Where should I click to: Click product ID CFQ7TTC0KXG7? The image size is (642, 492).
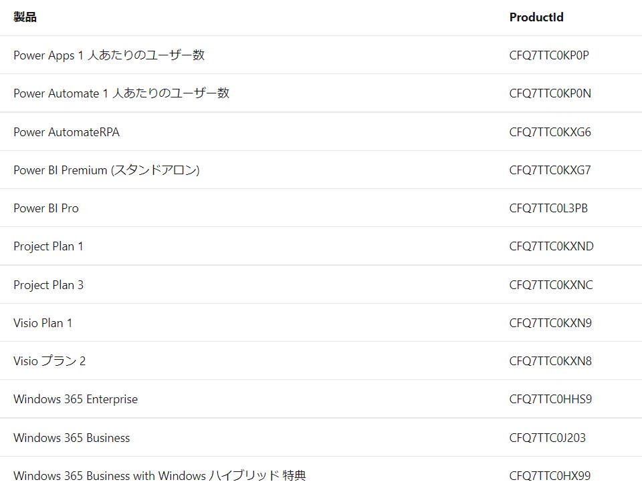pyautogui.click(x=550, y=170)
